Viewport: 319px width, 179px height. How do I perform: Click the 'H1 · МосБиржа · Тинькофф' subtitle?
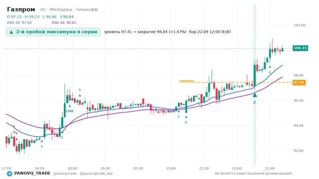point(68,9)
